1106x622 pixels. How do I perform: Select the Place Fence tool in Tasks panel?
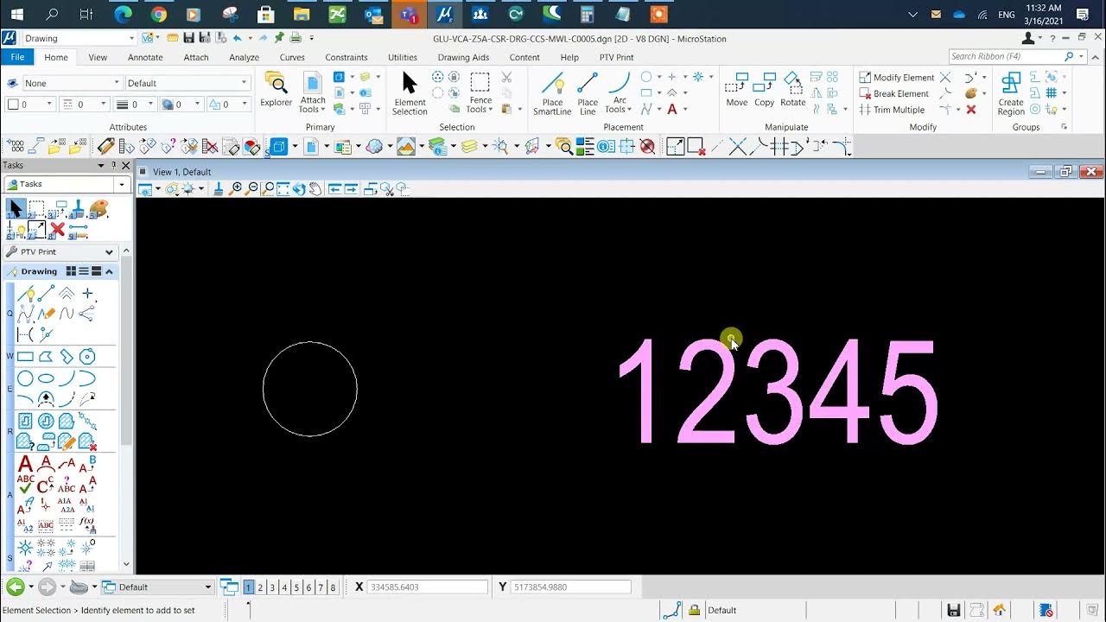click(36, 209)
